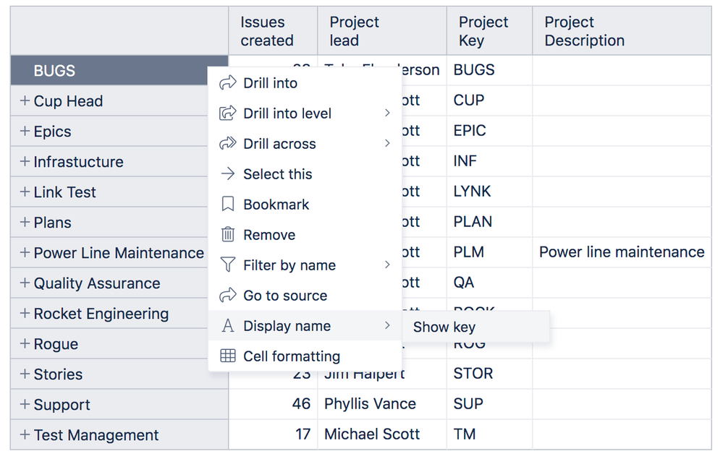Expand the Power Line Maintenance row

(25, 253)
